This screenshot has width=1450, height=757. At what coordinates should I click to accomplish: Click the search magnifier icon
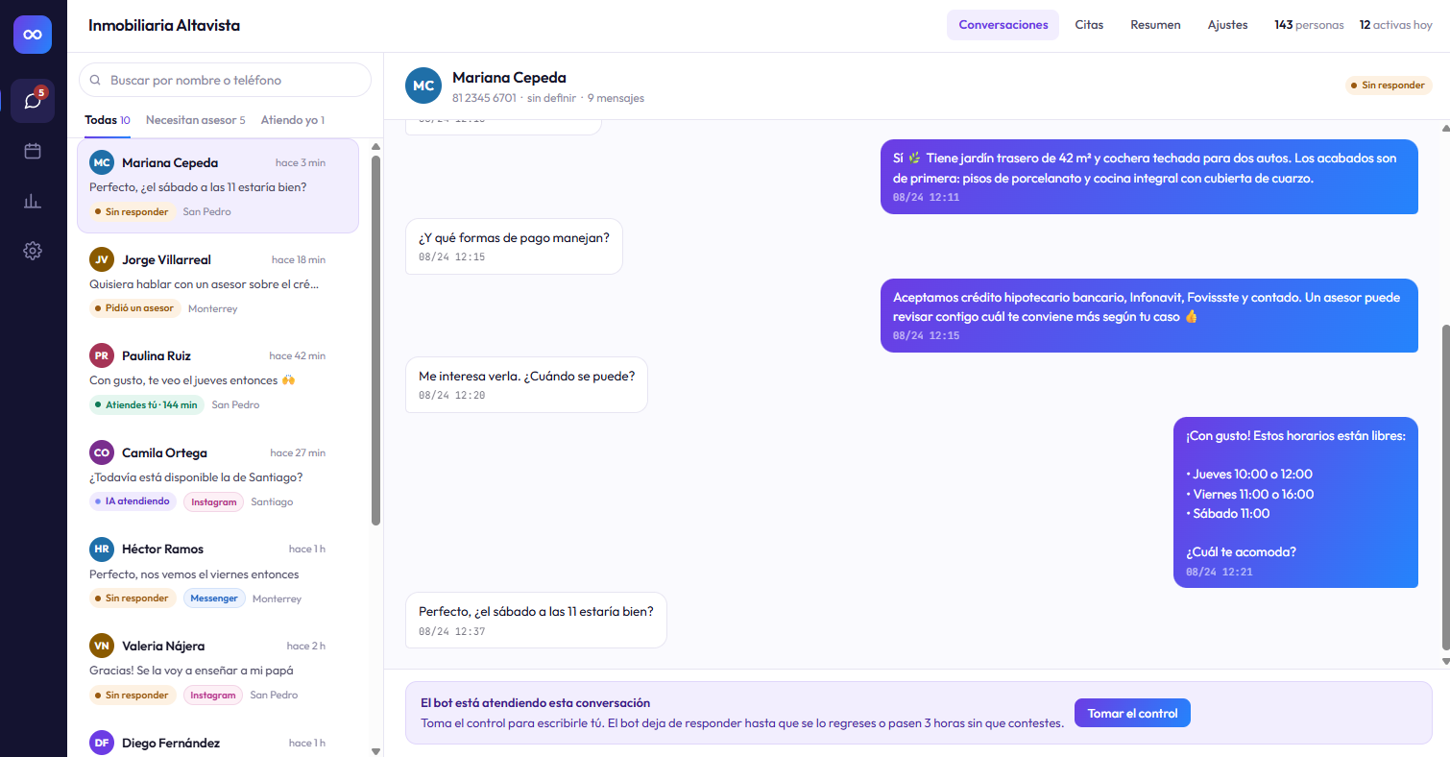click(x=95, y=81)
